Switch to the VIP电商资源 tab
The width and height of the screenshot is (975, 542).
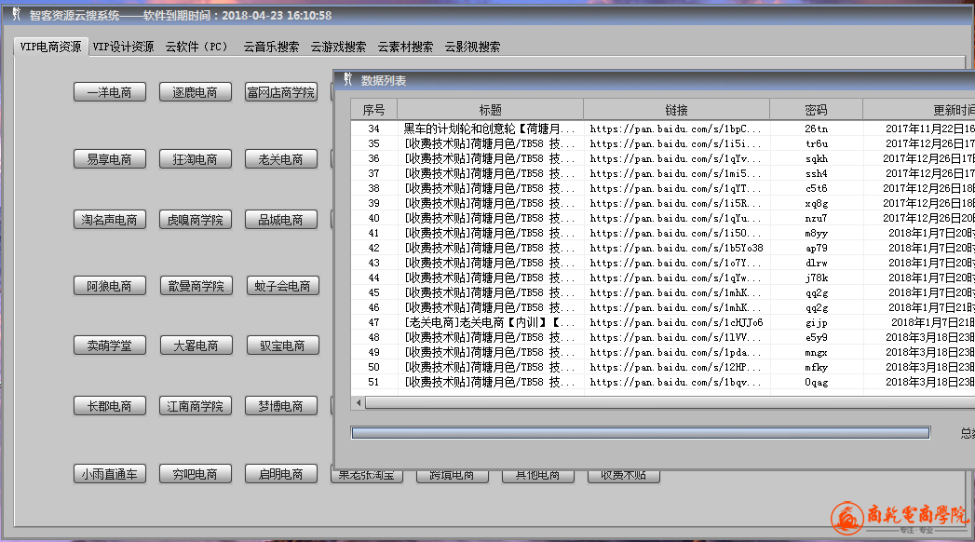[51, 47]
